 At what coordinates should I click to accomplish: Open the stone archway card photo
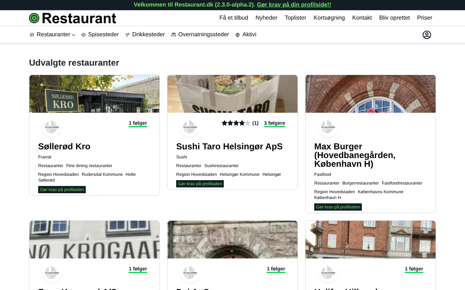coord(232,240)
